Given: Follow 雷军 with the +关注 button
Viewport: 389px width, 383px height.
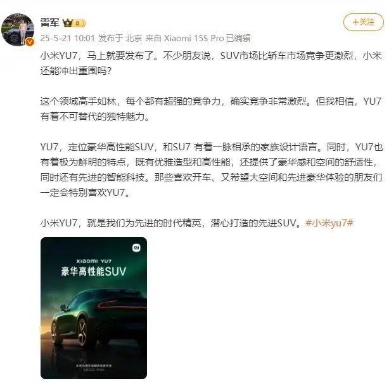Looking at the screenshot, I should pos(364,22).
